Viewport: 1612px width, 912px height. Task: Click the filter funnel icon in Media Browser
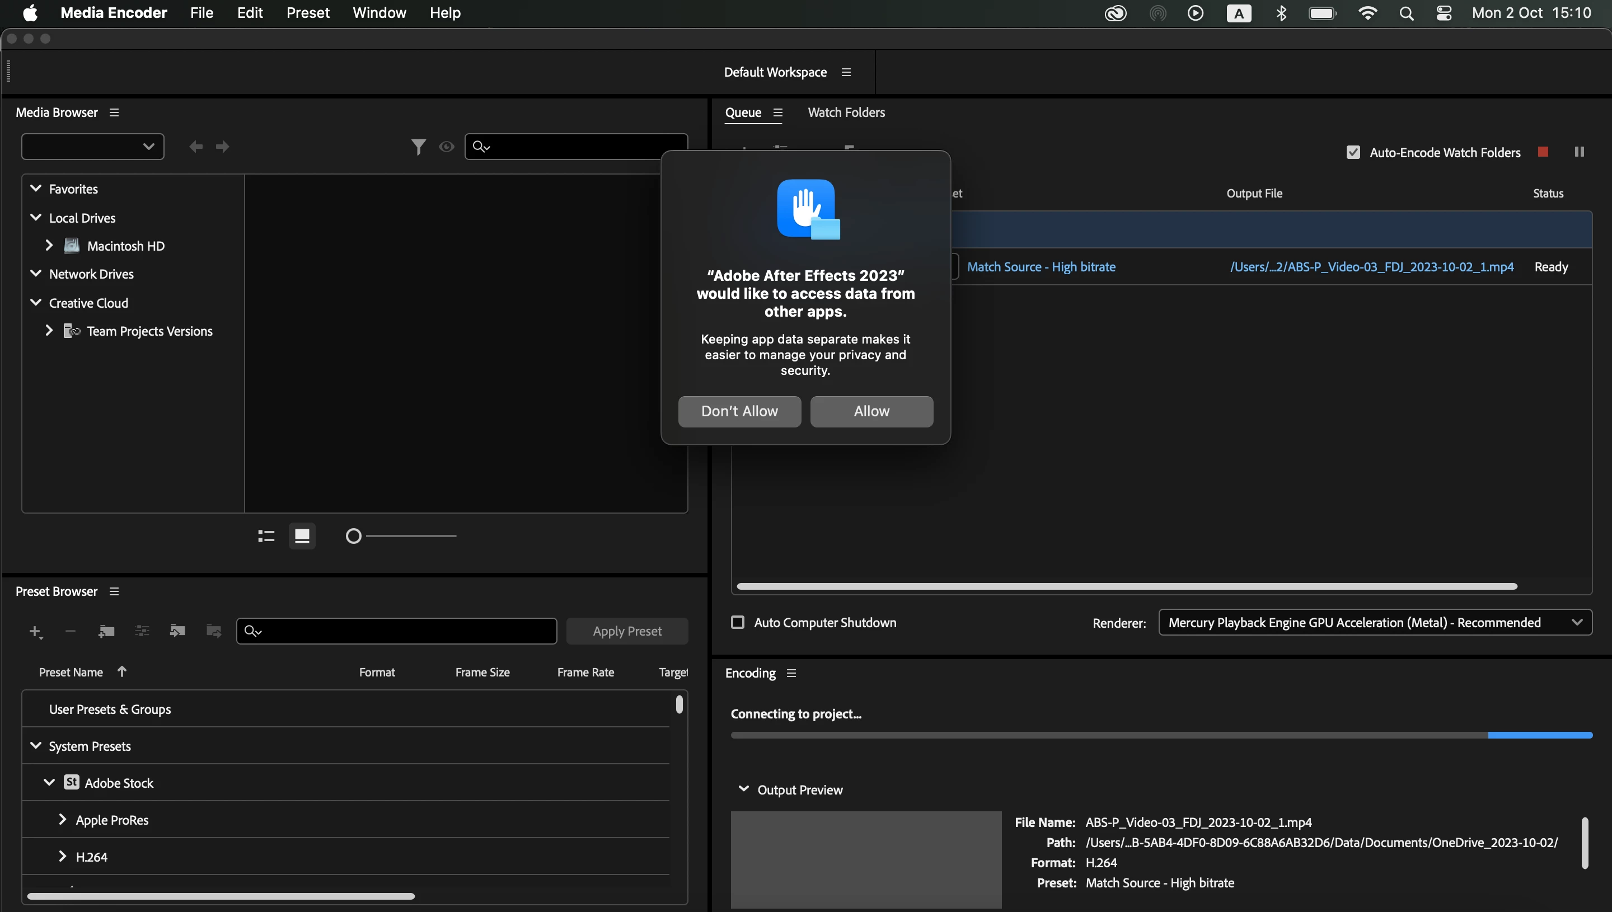418,147
